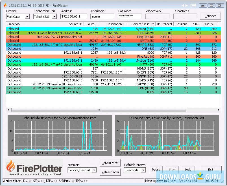This screenshot has width=227, height=186.
Task: Sort by the Direction column header
Action: (x=16, y=24)
